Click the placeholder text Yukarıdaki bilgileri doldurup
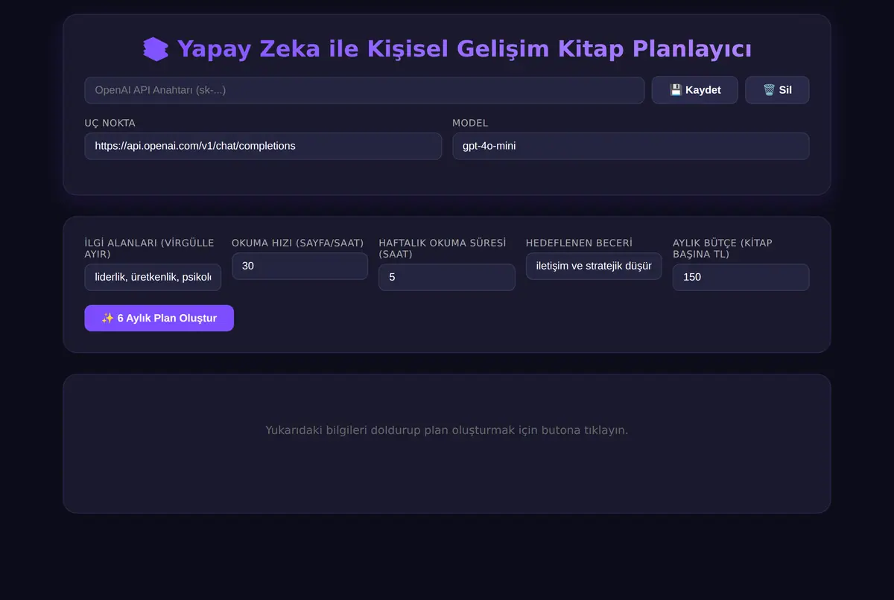The image size is (894, 600). click(447, 430)
